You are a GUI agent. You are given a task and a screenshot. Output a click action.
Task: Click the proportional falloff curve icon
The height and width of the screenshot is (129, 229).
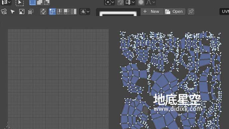click(149, 2)
